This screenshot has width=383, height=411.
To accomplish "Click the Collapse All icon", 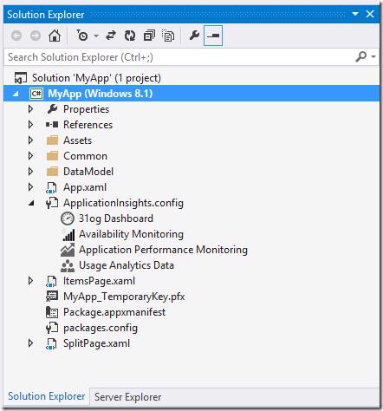I will (x=149, y=36).
